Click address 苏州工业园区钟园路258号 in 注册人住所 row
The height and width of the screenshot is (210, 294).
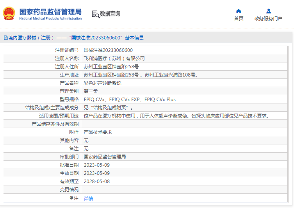[x=111, y=67]
